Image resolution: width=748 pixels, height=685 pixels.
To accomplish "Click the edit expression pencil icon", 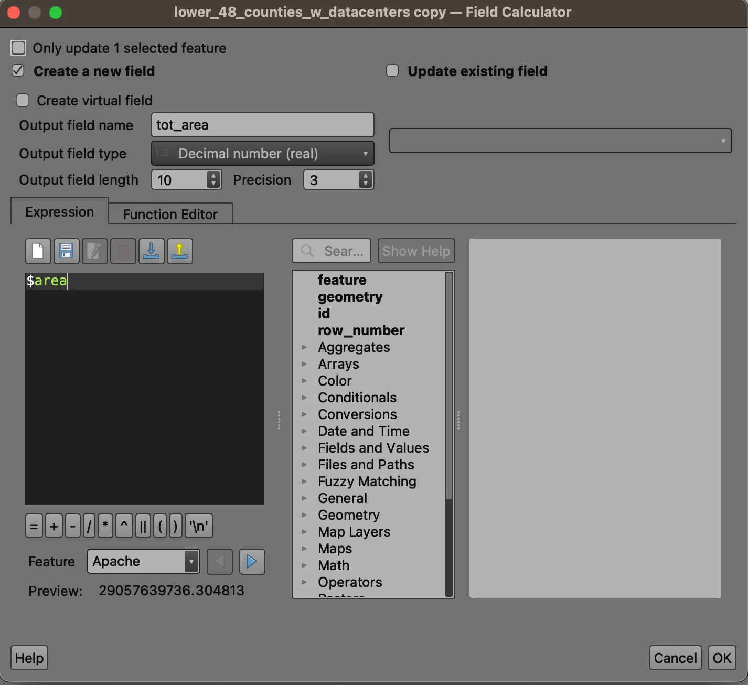I will [x=94, y=251].
